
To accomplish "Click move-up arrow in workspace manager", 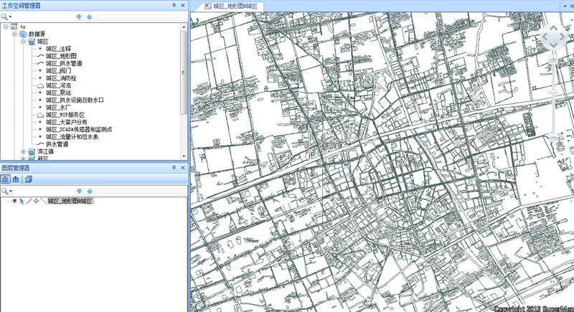I will click(x=89, y=16).
